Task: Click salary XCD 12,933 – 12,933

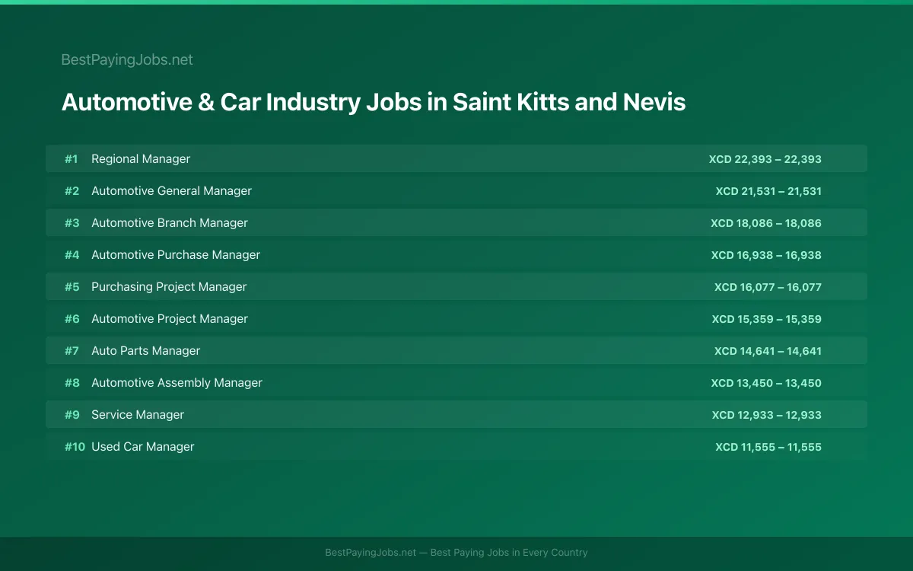Action: coord(767,415)
